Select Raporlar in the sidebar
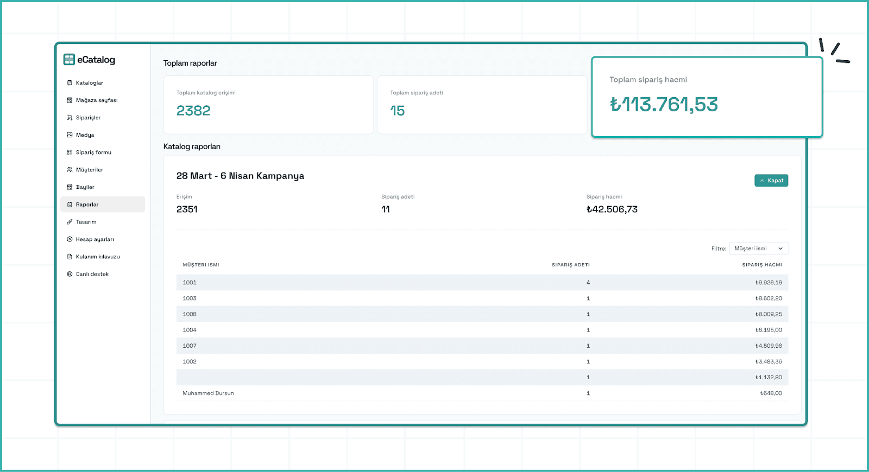The height and width of the screenshot is (472, 869). click(x=87, y=205)
